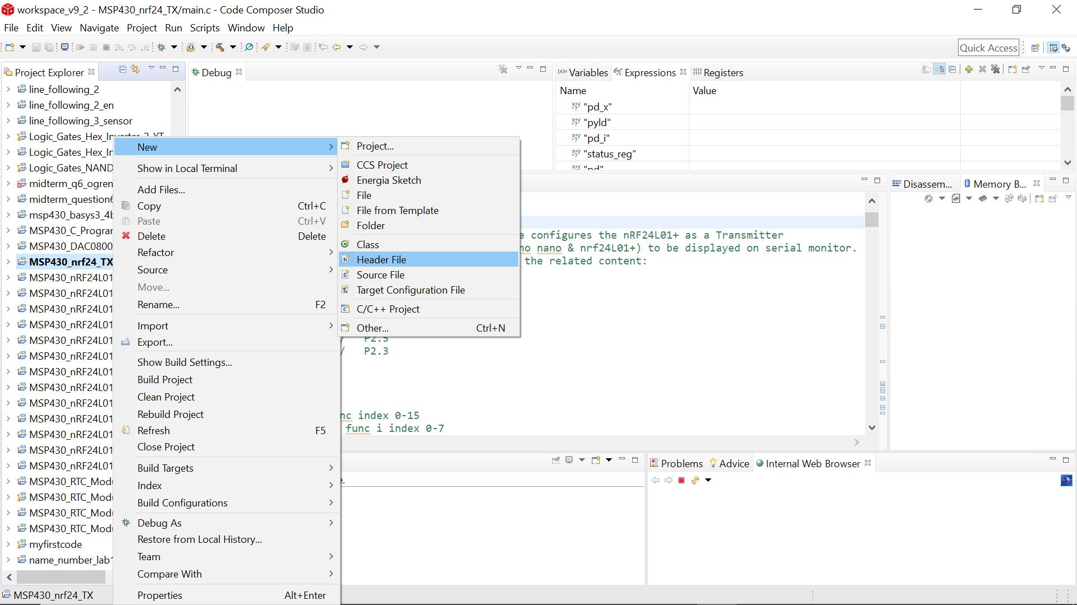
Task: Open the Expressions View Menu triangle
Action: point(1041,68)
